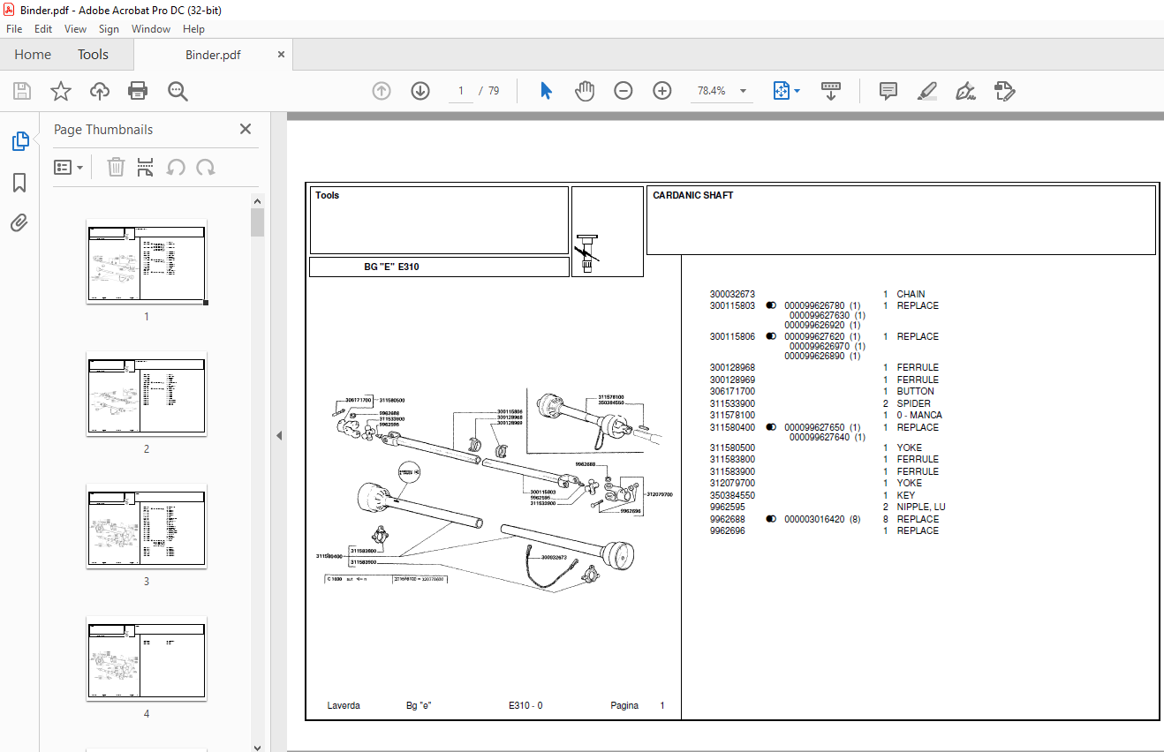The image size is (1164, 752).
Task: Click part 312079700 YOKE row
Action: tap(816, 483)
